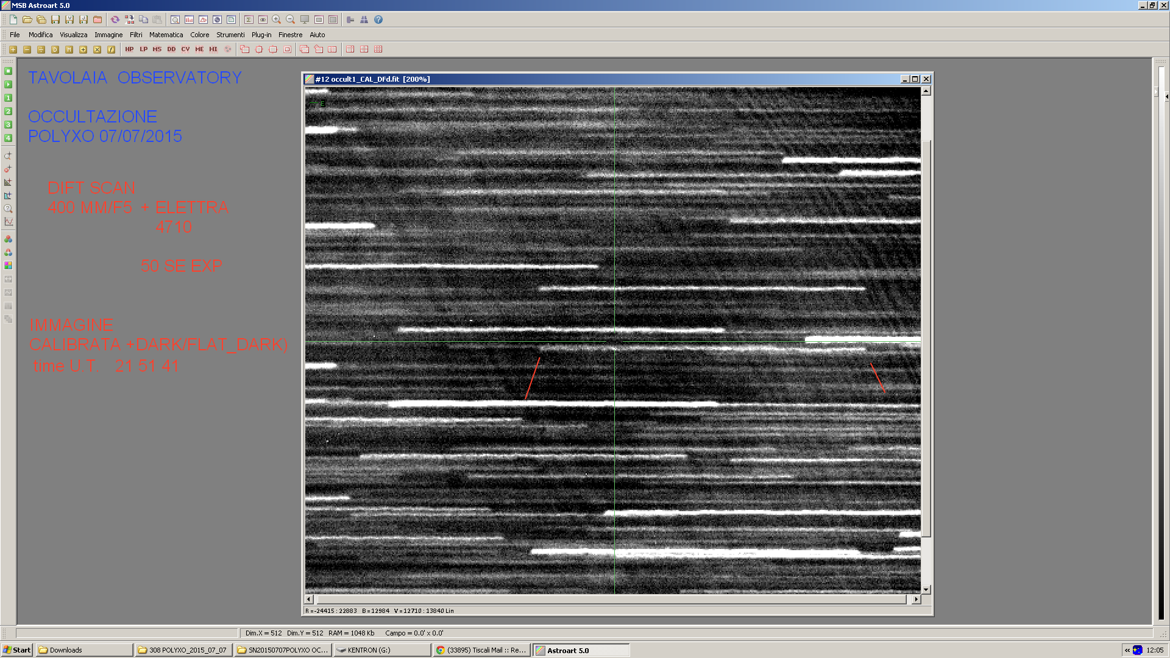Open file using folder icon
This screenshot has width=1170, height=658.
[27, 19]
